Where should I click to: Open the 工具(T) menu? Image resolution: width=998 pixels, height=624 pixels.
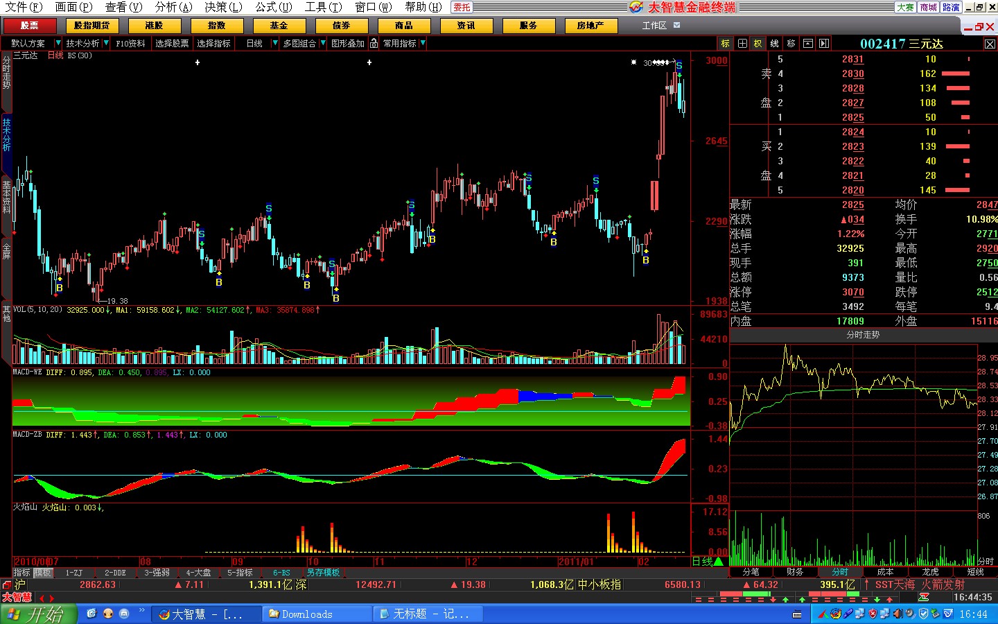coord(324,7)
